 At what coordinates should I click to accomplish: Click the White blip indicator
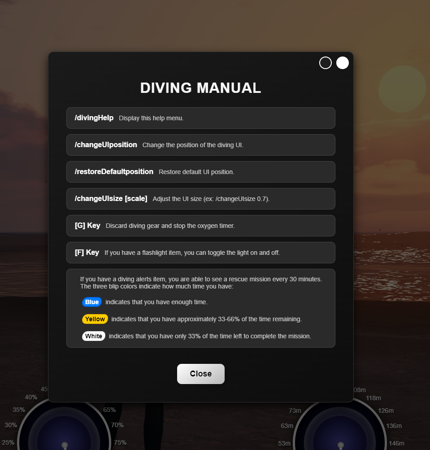point(93,336)
